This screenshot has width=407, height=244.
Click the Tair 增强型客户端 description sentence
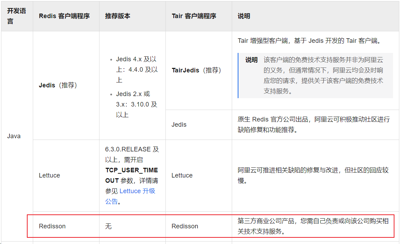[x=310, y=41]
